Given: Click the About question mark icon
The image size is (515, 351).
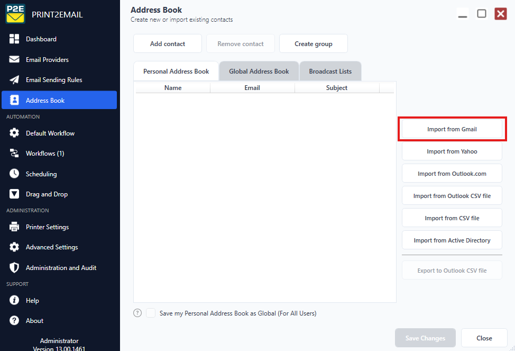Looking at the screenshot, I should click(x=14, y=320).
